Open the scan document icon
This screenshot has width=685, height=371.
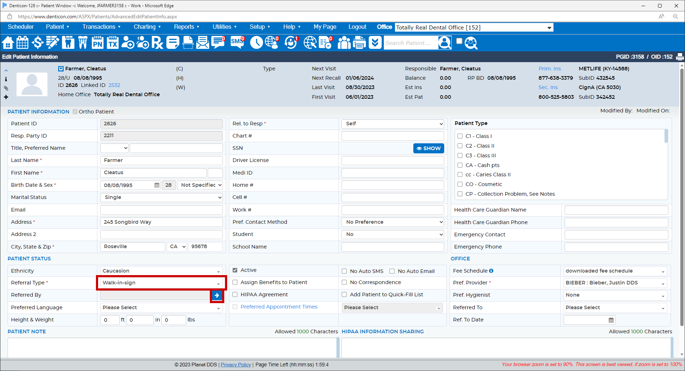coord(188,43)
